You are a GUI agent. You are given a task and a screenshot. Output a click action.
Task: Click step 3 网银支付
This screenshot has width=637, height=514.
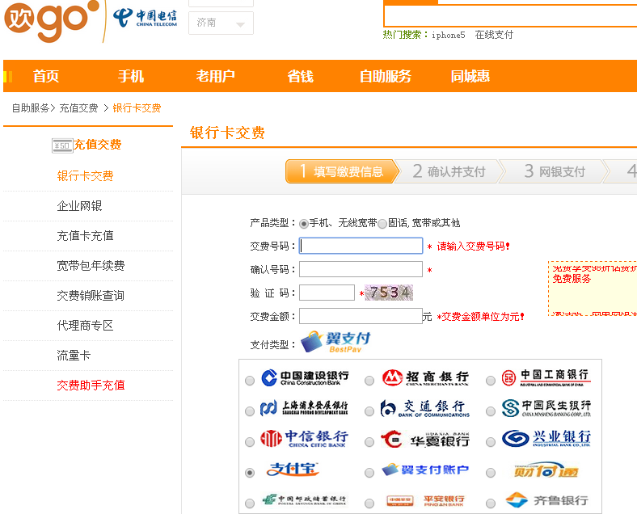click(x=554, y=171)
